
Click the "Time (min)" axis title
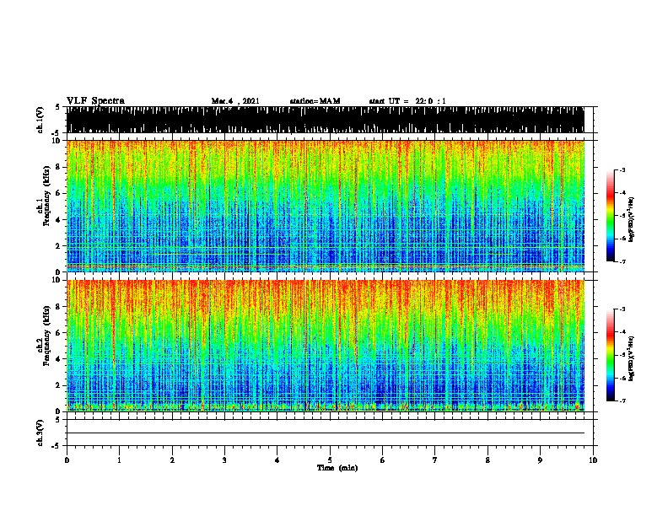(337, 468)
